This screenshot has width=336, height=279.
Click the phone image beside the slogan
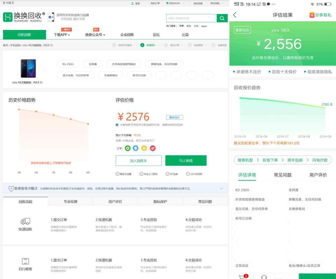pos(51,17)
